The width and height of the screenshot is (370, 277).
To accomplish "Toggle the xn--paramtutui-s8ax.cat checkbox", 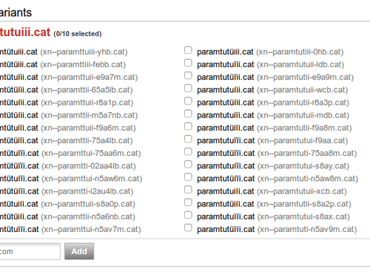I will (x=188, y=215).
